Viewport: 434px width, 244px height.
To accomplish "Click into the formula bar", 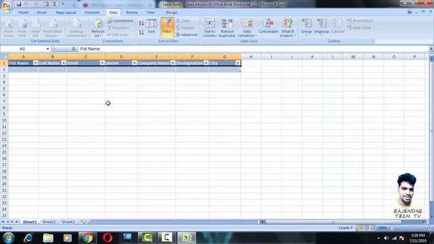I will point(253,49).
